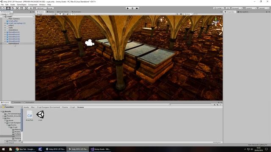This screenshot has height=152, width=271.
Task: Toggle the Pivot/Center handle button
Action: (x=40, y=8)
